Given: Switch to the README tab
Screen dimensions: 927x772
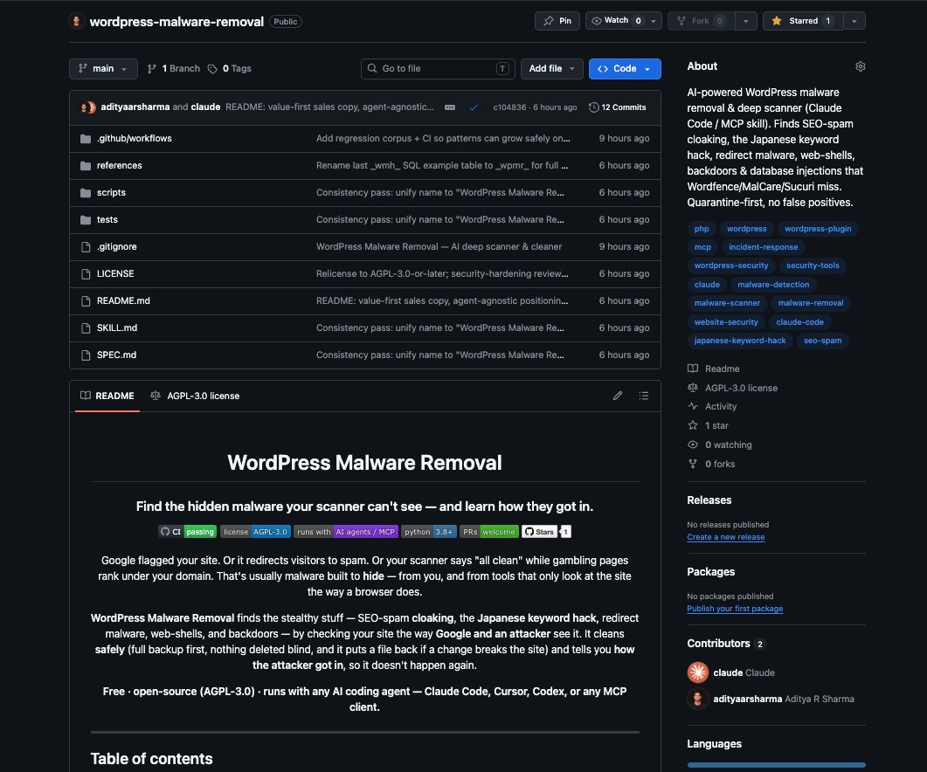Looking at the screenshot, I should pos(107,396).
